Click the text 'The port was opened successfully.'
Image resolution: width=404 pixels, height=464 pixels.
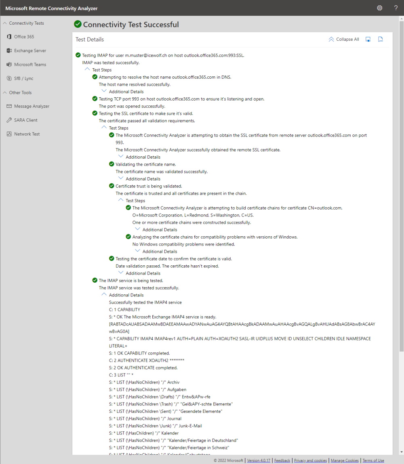[x=132, y=106]
